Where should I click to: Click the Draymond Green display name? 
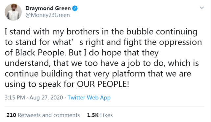[x=48, y=9]
